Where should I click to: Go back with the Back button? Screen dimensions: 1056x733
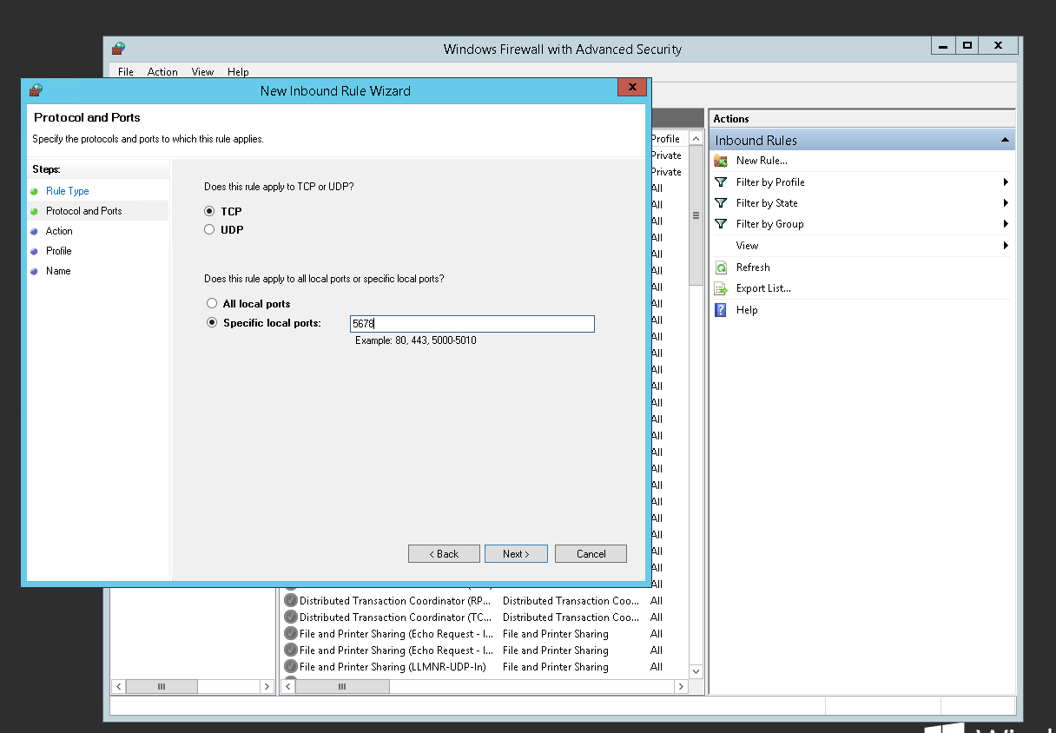444,554
